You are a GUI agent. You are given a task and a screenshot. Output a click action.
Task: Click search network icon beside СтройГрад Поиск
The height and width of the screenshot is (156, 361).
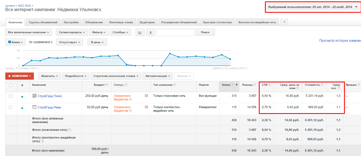(34, 96)
